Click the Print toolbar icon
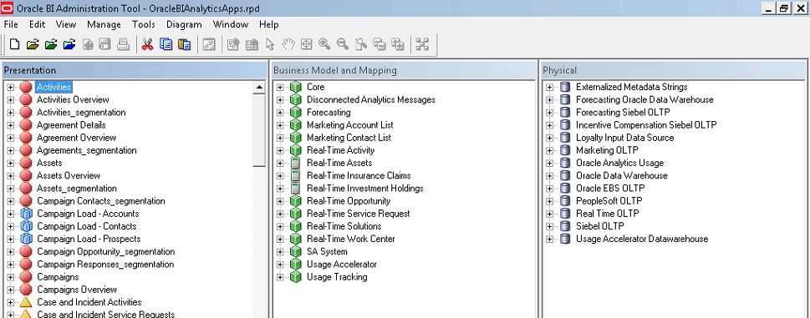810x318 pixels. [x=123, y=45]
